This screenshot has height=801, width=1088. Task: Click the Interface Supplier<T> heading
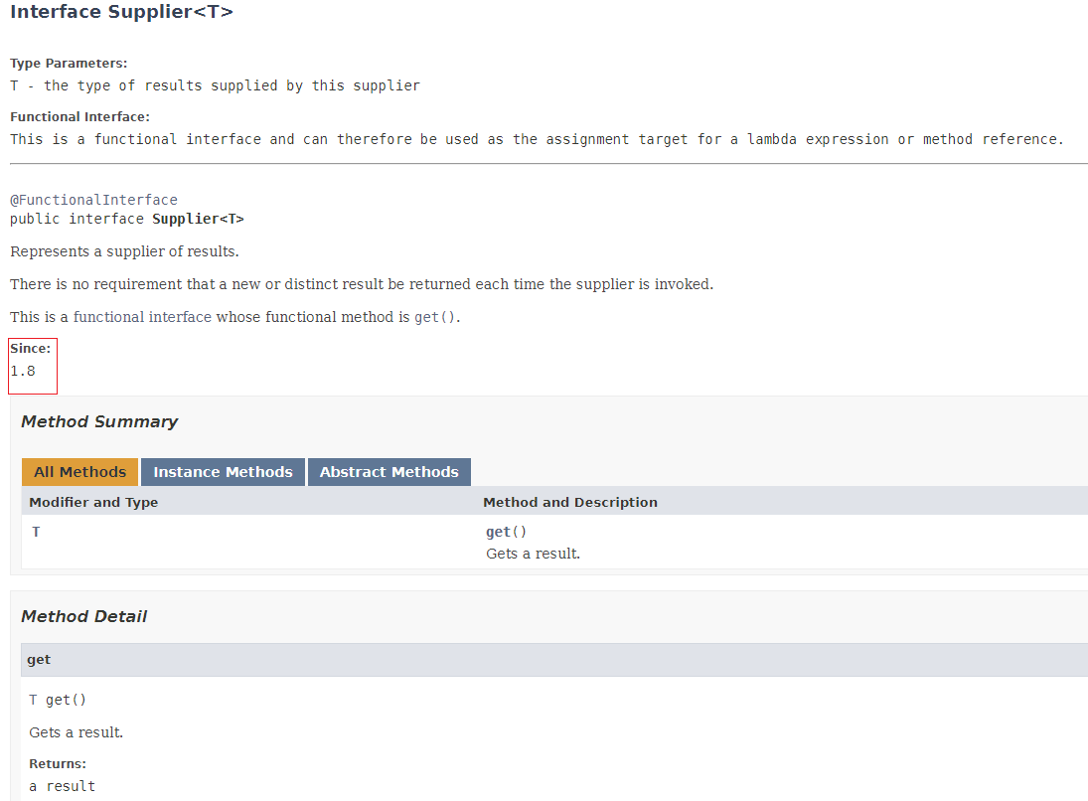(x=121, y=12)
